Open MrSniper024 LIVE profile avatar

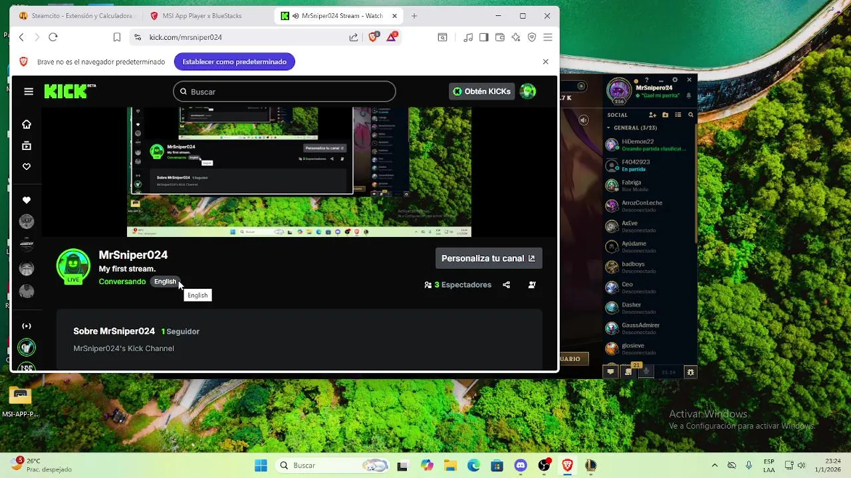(x=73, y=267)
